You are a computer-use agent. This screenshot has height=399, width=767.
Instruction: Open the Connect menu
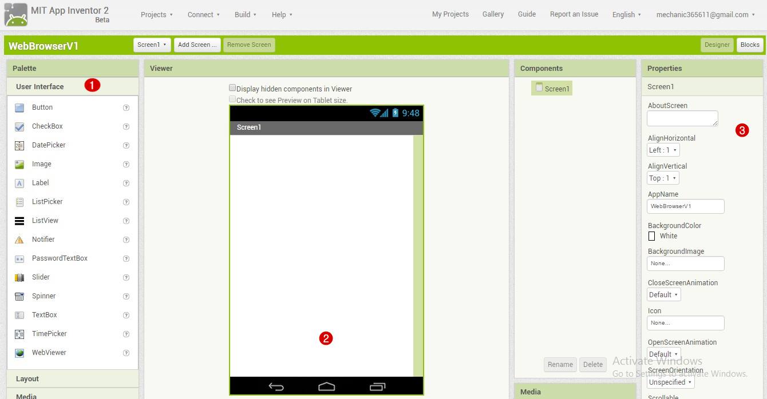click(x=204, y=15)
